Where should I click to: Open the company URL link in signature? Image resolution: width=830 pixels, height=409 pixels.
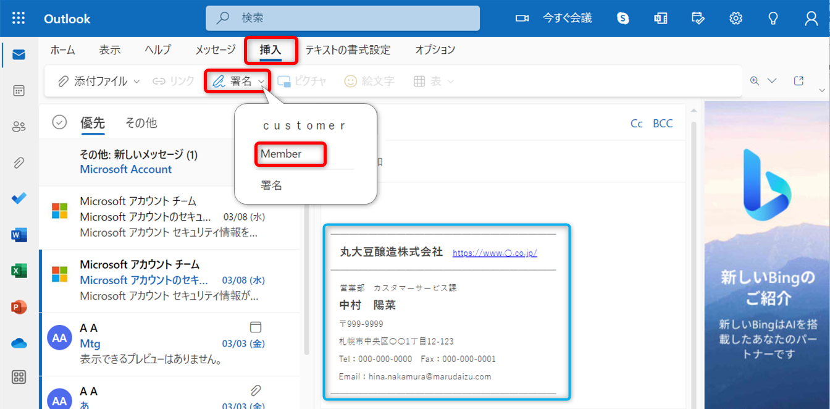tap(495, 253)
